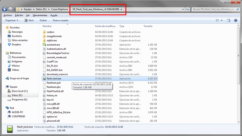
Task: Select the FlashToolLib.dll file
Action: point(55,91)
